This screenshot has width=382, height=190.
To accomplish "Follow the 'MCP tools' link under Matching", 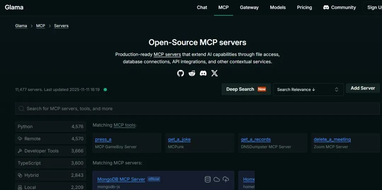I will [124, 125].
